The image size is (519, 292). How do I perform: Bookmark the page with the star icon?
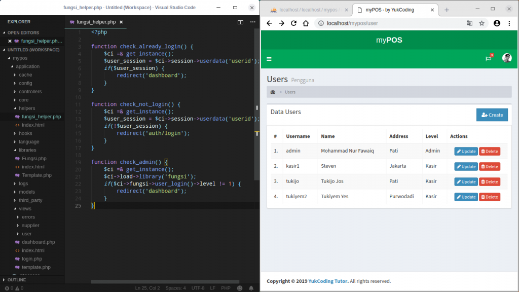[481, 23]
